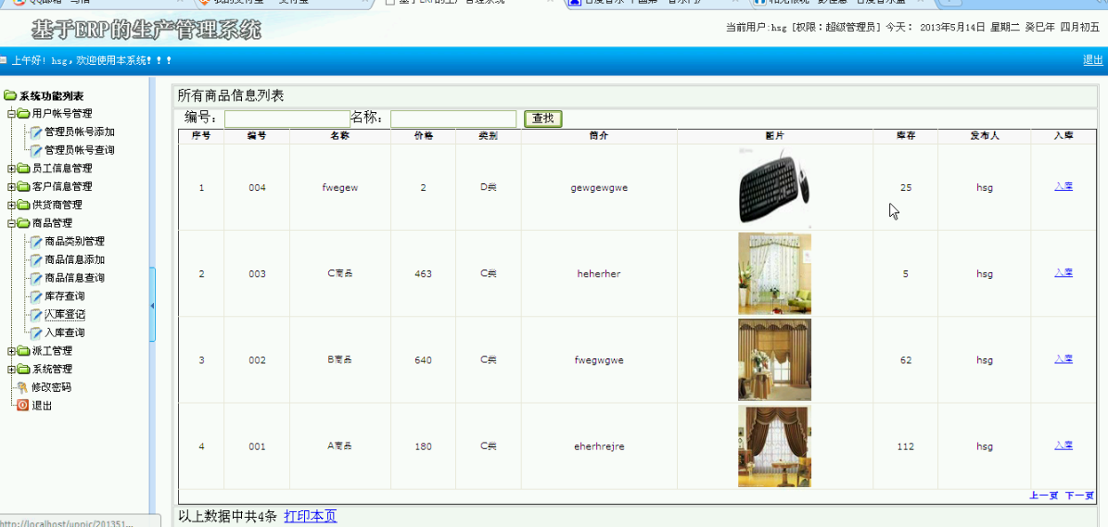
Task: Collapse the 商品管理 tree node
Action: click(x=10, y=223)
